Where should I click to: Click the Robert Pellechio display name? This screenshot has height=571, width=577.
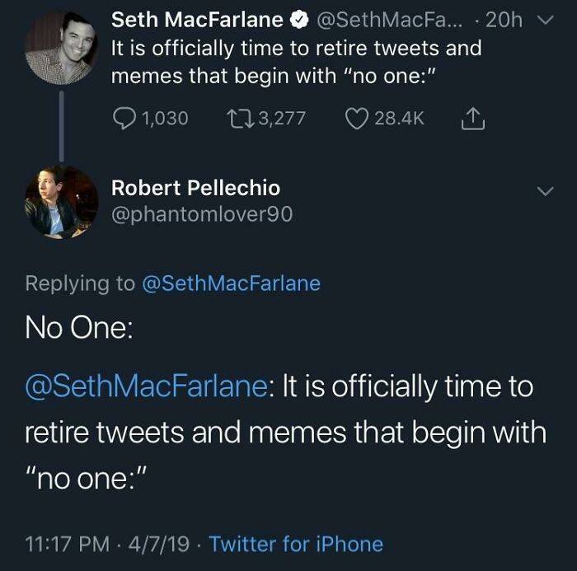195,188
